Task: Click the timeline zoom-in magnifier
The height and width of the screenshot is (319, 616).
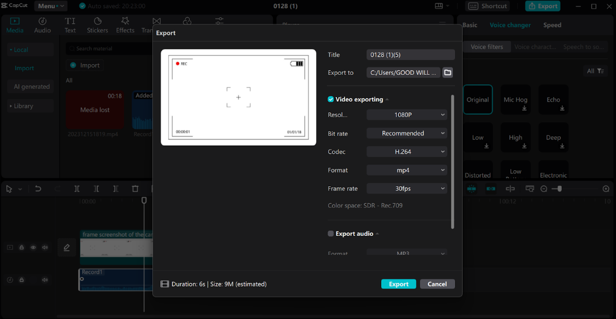Action: tap(606, 189)
